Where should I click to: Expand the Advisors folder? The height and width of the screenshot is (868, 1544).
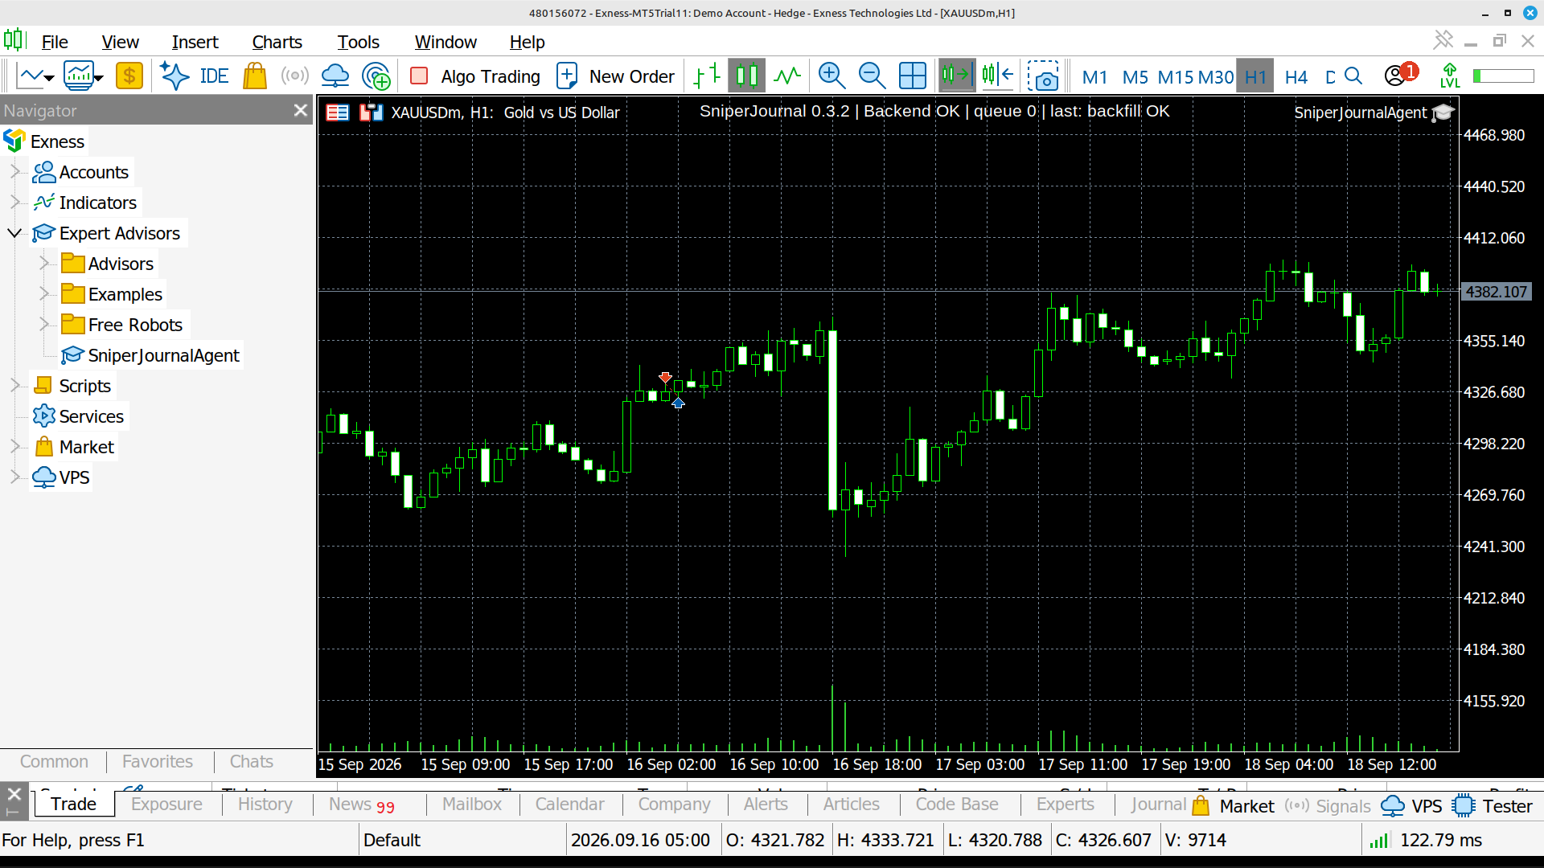coord(44,264)
